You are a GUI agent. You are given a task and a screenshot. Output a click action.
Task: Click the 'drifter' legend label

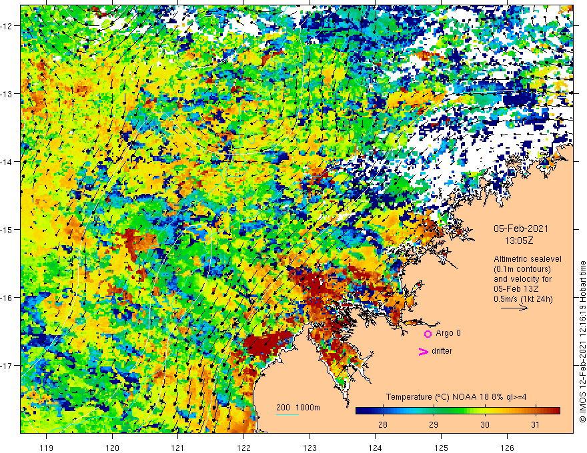(x=442, y=351)
